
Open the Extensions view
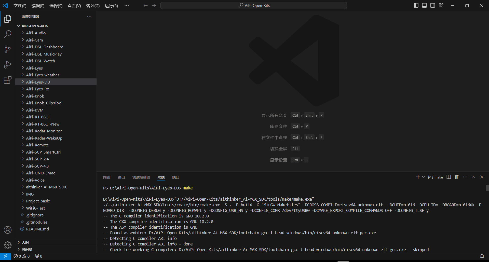(8, 80)
